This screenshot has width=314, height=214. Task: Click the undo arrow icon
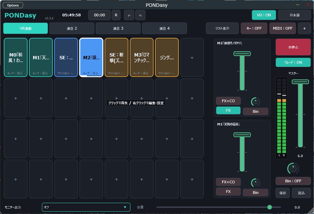click(129, 15)
